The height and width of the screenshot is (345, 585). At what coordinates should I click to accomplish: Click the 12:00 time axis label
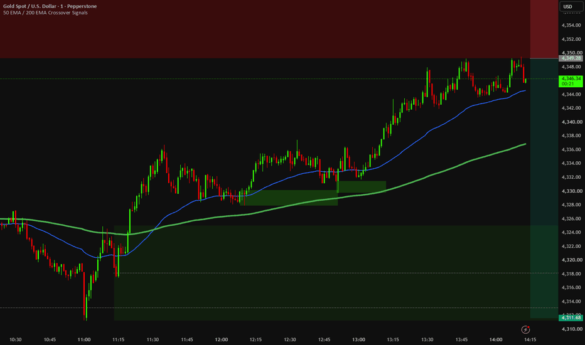221,339
